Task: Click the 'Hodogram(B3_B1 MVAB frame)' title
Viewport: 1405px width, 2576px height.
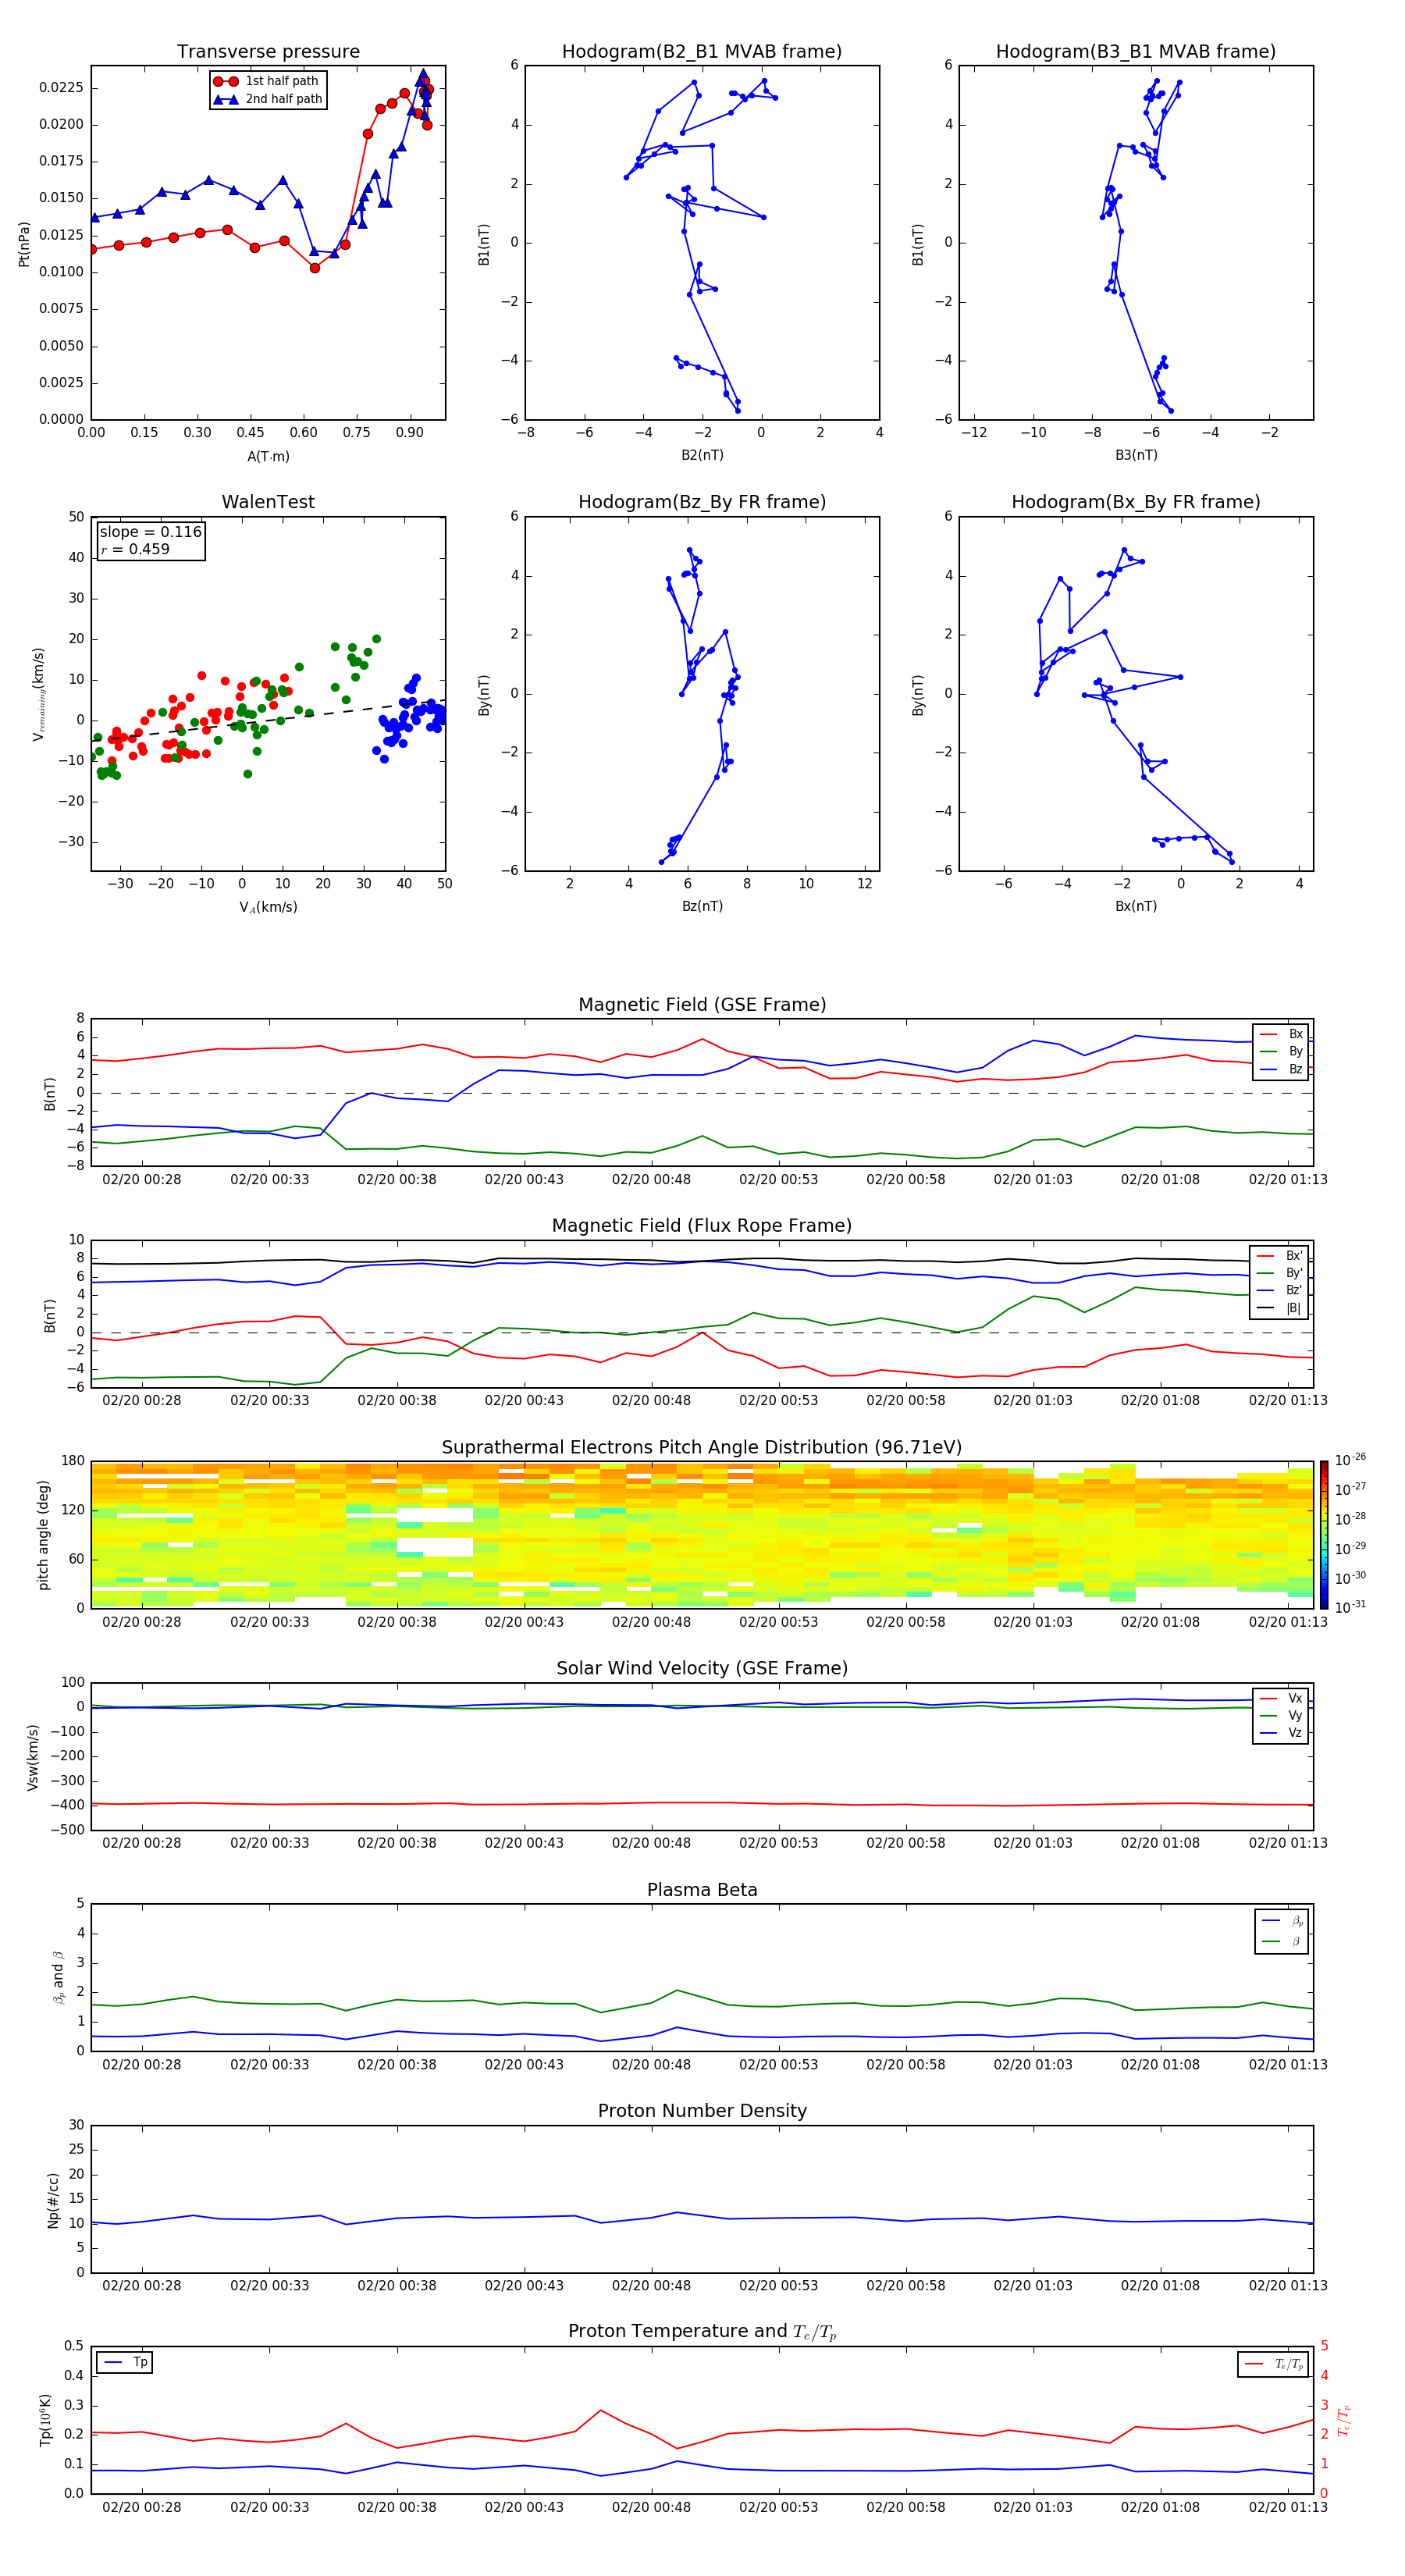Action: click(x=1136, y=52)
